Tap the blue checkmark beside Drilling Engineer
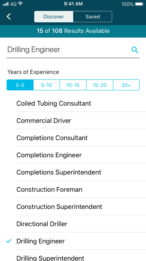This screenshot has width=146, height=261. (x=9, y=241)
